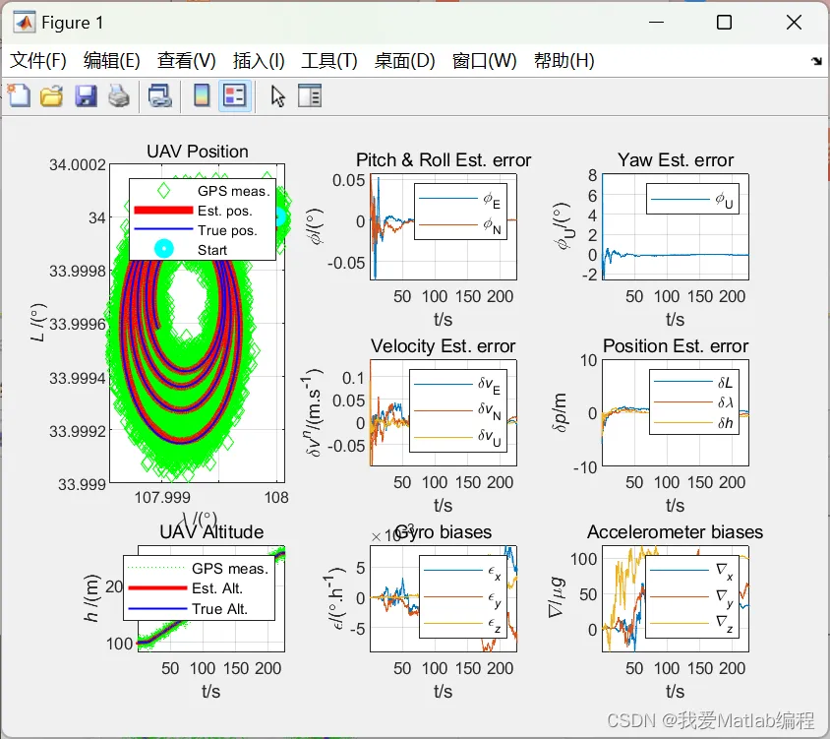
Task: Click the green diamond GPS legend marker
Action: point(164,190)
